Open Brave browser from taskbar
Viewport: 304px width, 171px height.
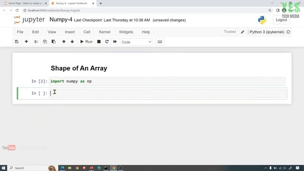pyautogui.click(x=84, y=168)
